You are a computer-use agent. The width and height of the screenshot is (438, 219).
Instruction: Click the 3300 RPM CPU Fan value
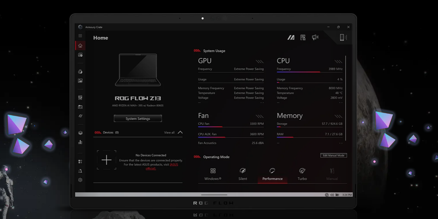point(257,124)
